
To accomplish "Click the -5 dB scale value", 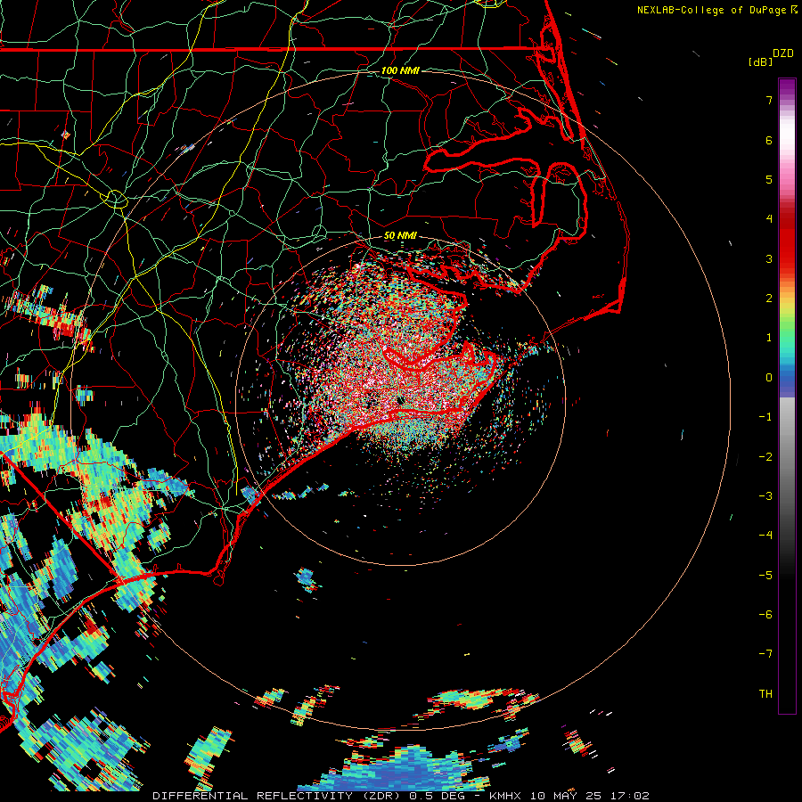I will [765, 576].
